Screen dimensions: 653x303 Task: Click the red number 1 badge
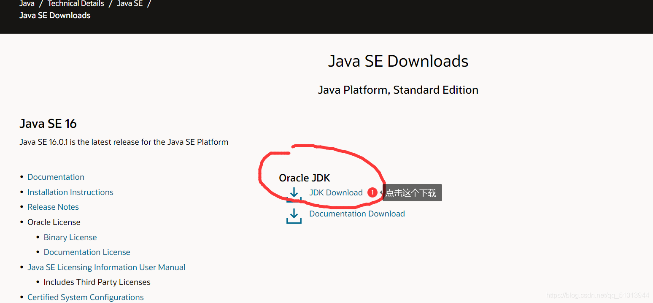click(372, 192)
